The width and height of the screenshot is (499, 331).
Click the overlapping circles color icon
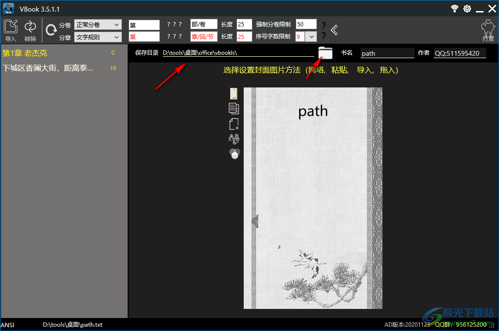click(234, 154)
